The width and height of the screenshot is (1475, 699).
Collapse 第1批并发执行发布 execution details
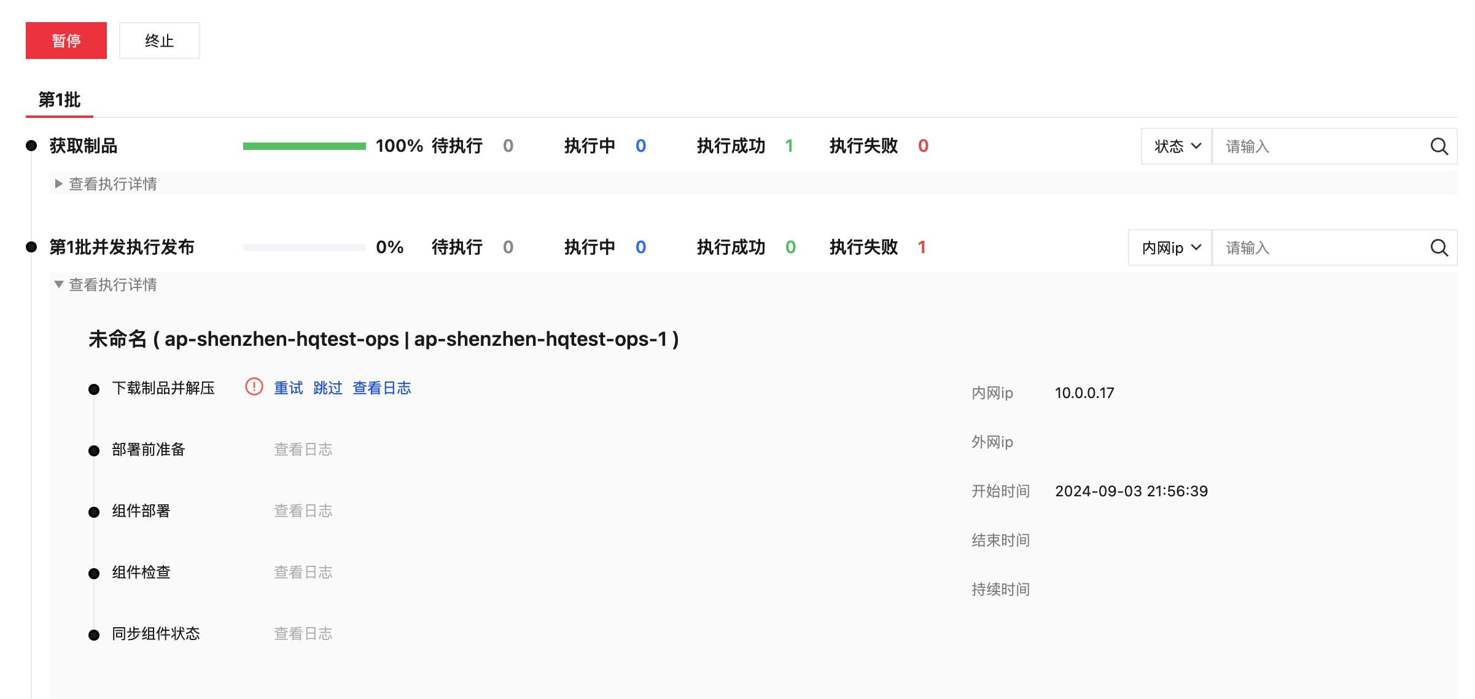coord(59,284)
